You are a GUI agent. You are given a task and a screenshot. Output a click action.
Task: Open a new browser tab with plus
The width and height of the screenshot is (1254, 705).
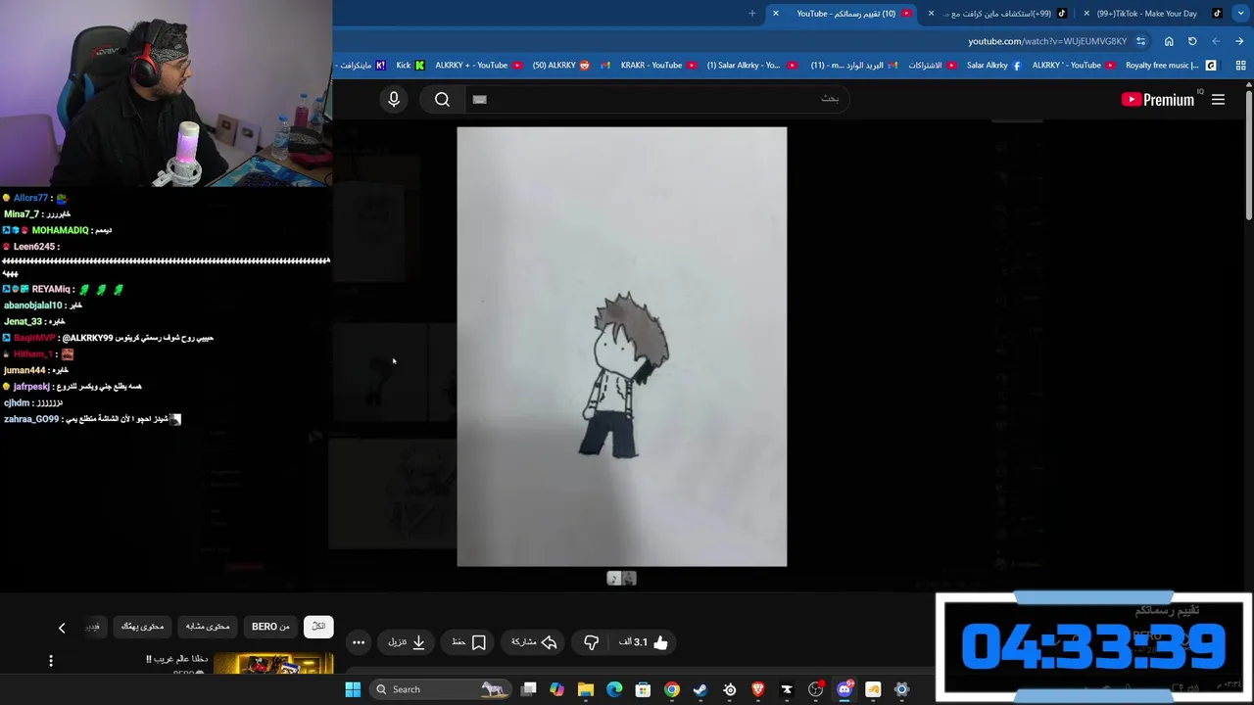click(x=752, y=14)
